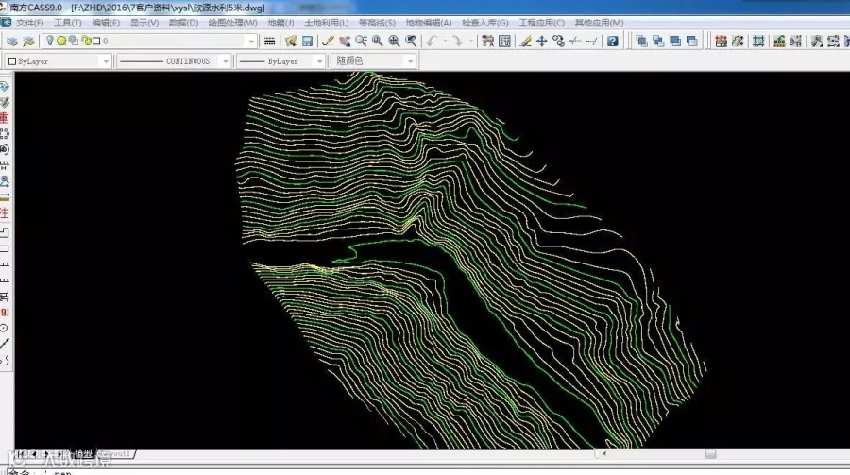
Task: Open the 随颜色 plot style dropdown
Action: point(411,61)
